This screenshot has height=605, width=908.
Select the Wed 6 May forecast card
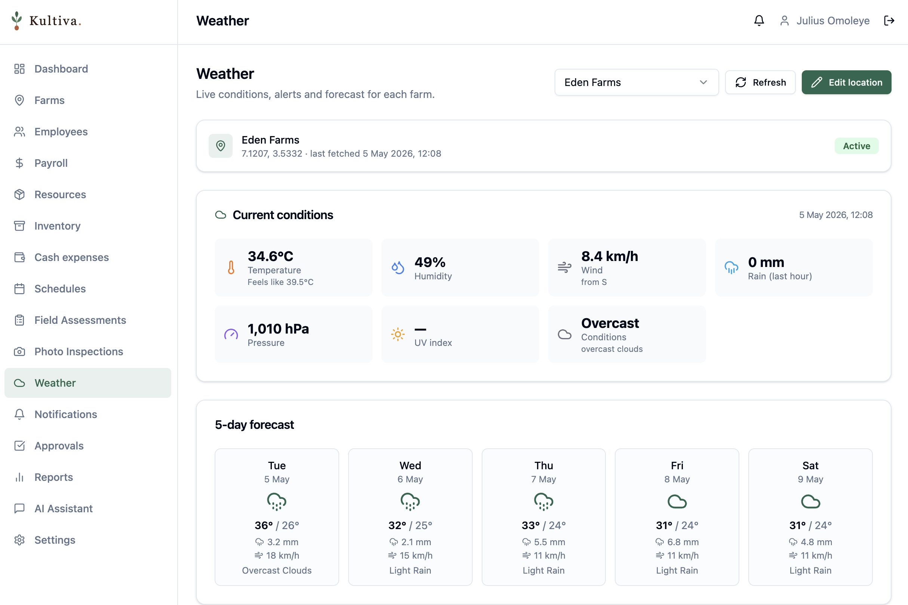[410, 517]
